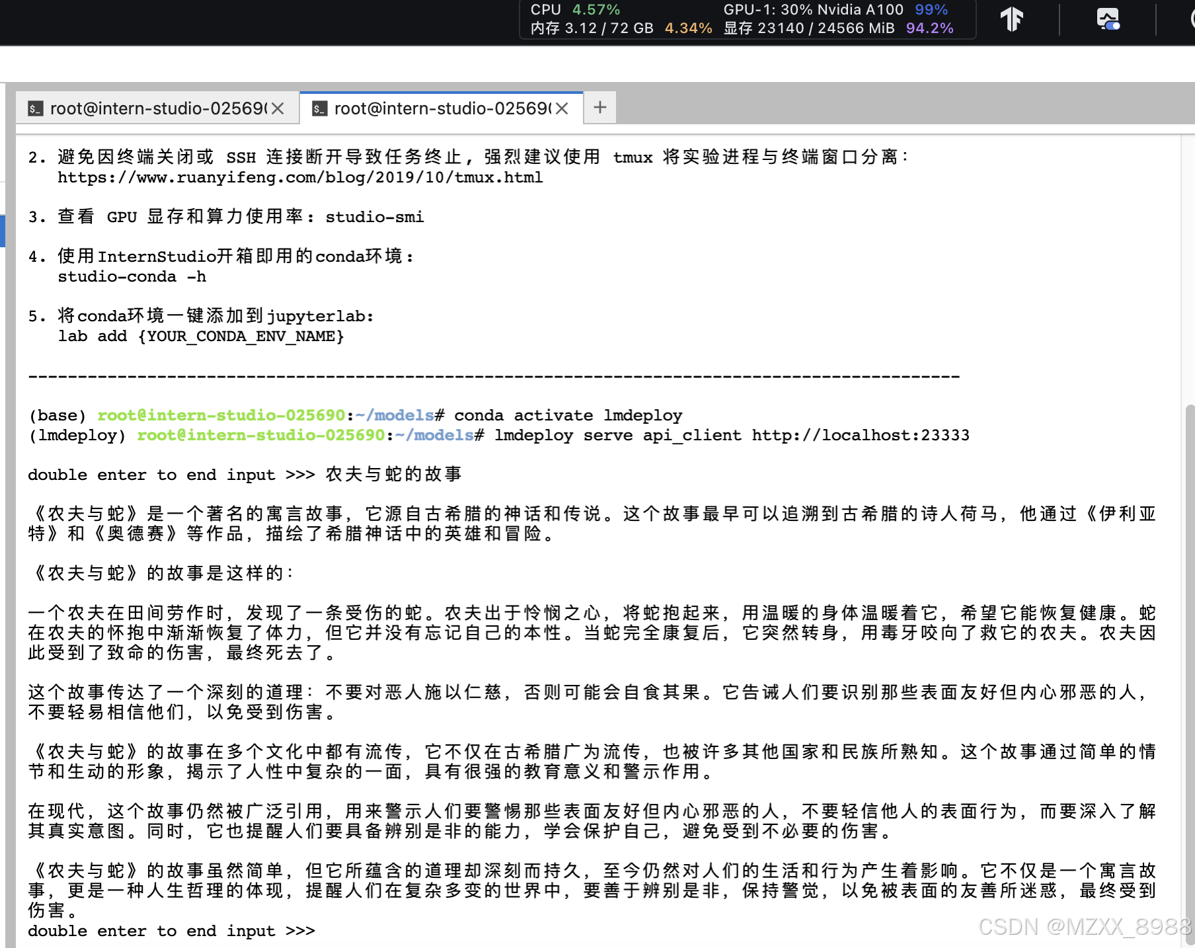Viewport: 1195px width, 948px height.
Task: Click the 4.34% memory percentage value
Action: pos(688,28)
